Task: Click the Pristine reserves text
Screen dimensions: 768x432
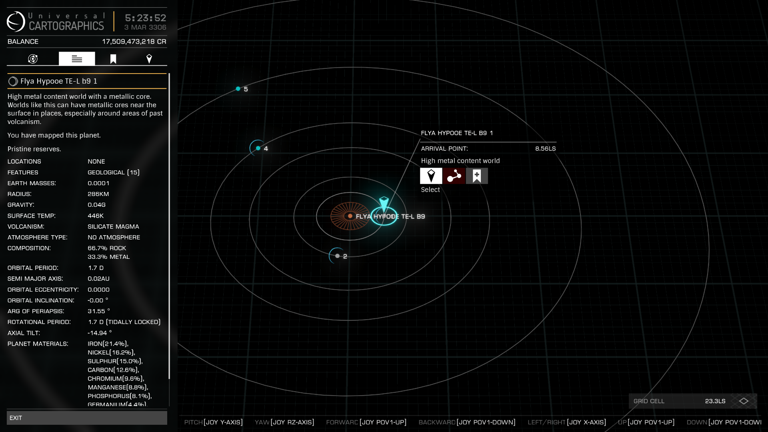Action: pyautogui.click(x=34, y=149)
